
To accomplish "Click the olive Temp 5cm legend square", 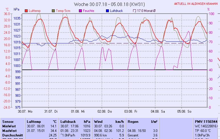I will click(x=53, y=11).
